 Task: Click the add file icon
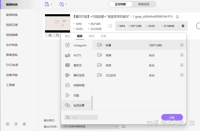click(x=47, y=4)
